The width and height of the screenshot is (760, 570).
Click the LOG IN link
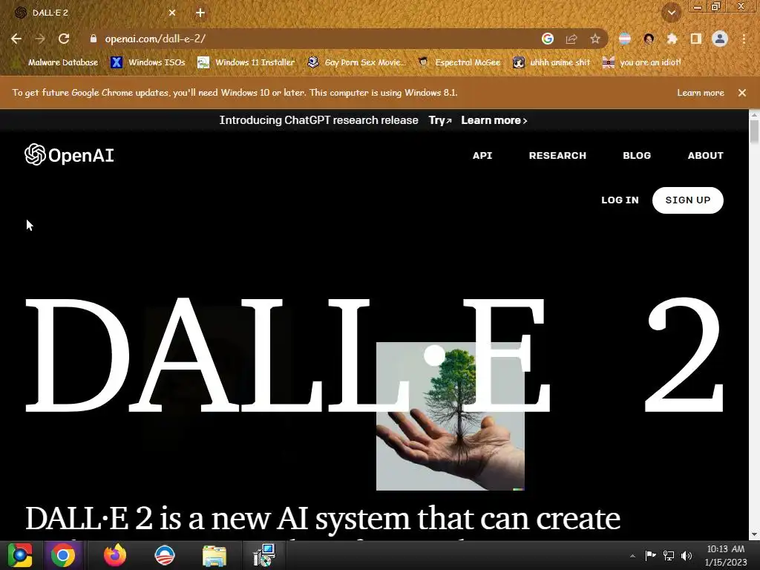620,200
